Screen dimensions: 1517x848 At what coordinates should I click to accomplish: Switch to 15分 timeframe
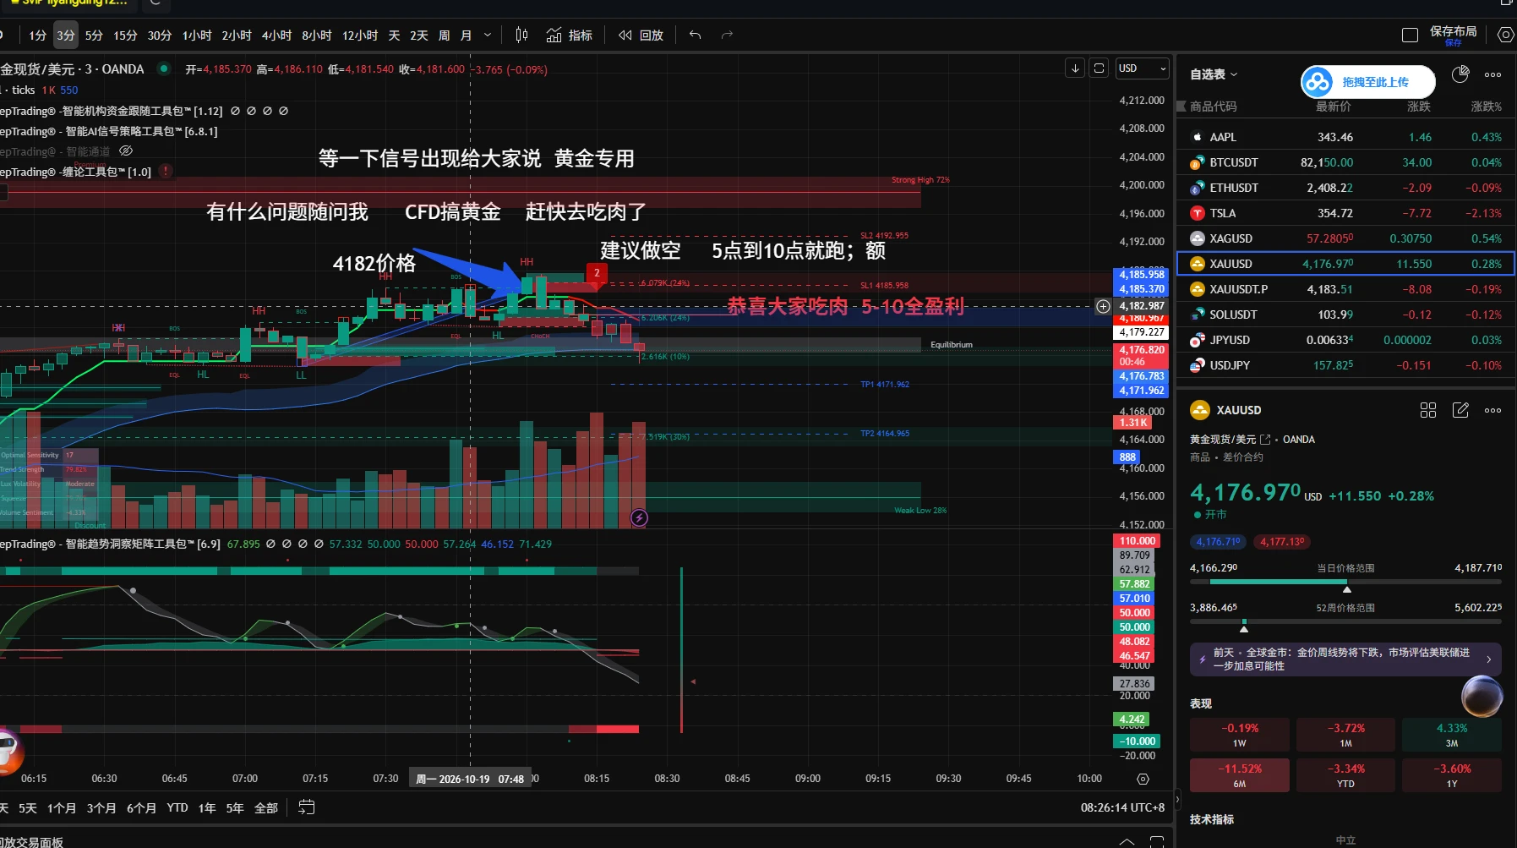click(x=125, y=35)
